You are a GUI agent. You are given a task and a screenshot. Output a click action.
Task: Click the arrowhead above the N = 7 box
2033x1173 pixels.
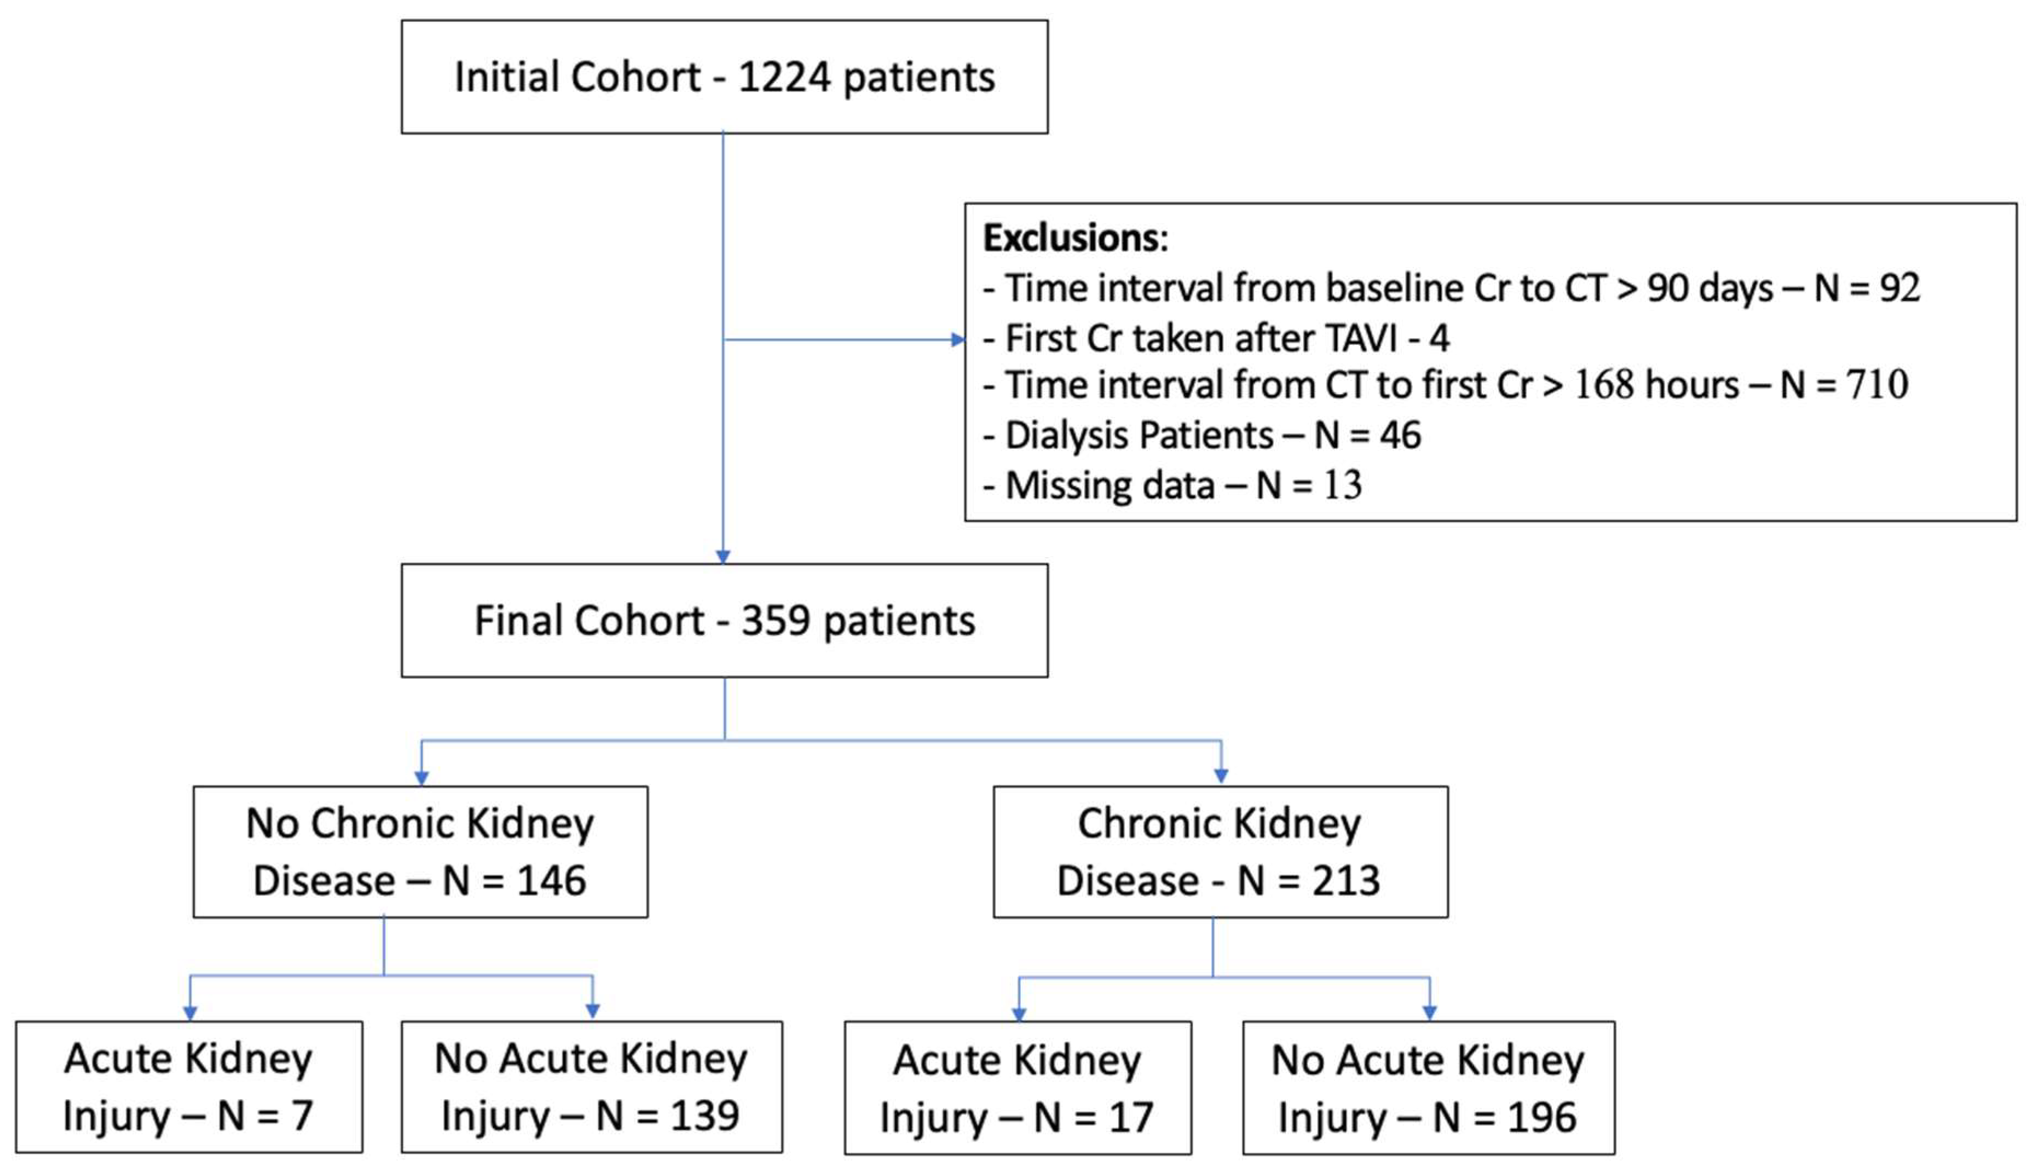190,1012
